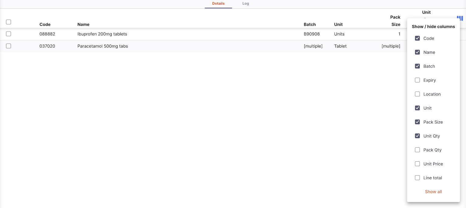Select the Ibuprofen 200mg tablets row checkbox
The image size is (466, 208).
(9, 34)
